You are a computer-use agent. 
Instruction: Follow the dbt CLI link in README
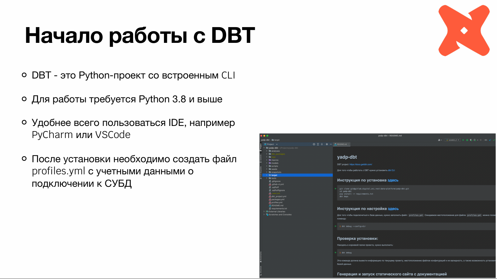pyautogui.click(x=391, y=170)
